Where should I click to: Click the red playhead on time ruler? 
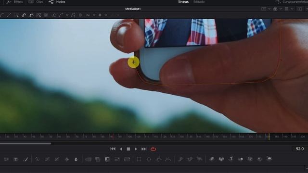coord(113,136)
